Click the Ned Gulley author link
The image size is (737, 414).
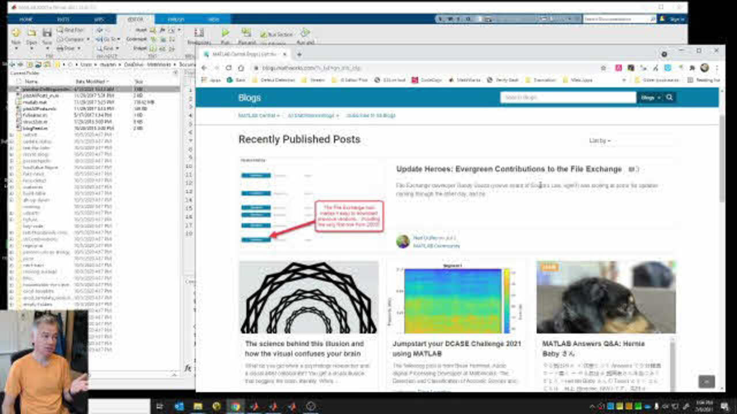[426, 237]
